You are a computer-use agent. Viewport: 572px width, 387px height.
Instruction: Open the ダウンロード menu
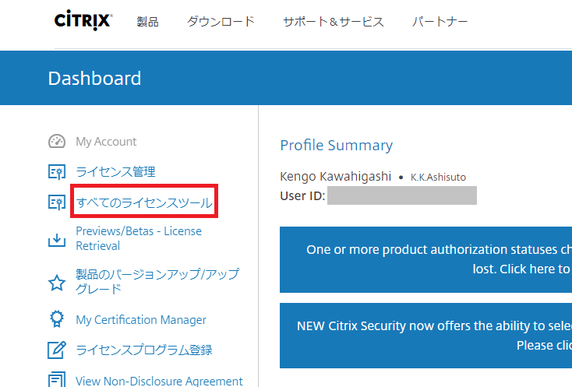coord(221,22)
